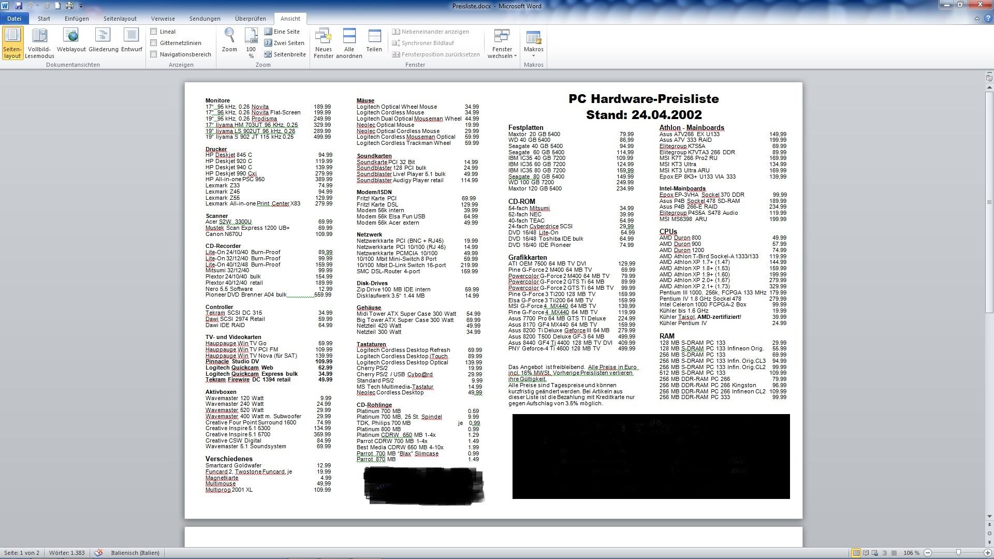
Task: Enable the Lineal checkbox
Action: point(154,32)
